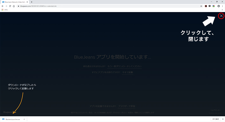The height and width of the screenshot is (122, 225).
Task: Open the black speech-bubble extension icon
Action: click(210, 6)
